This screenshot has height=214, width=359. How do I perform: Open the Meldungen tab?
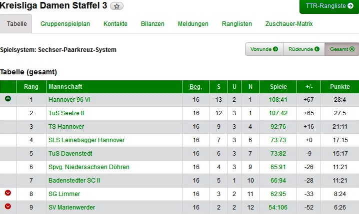[x=193, y=24]
